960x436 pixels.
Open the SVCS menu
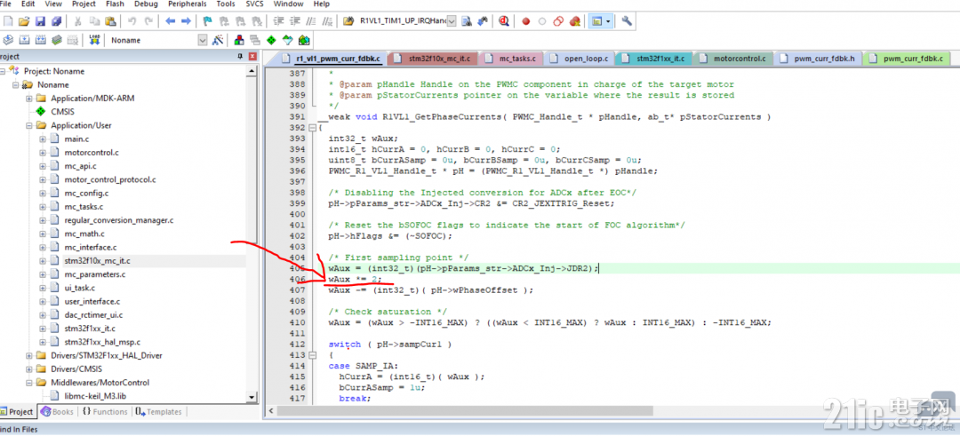click(255, 4)
